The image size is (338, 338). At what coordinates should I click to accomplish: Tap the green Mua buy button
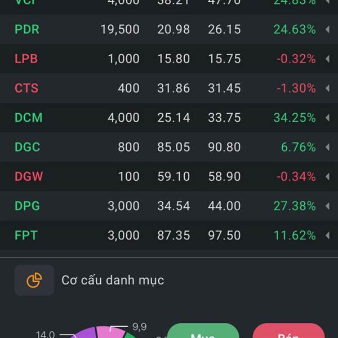pyautogui.click(x=203, y=331)
